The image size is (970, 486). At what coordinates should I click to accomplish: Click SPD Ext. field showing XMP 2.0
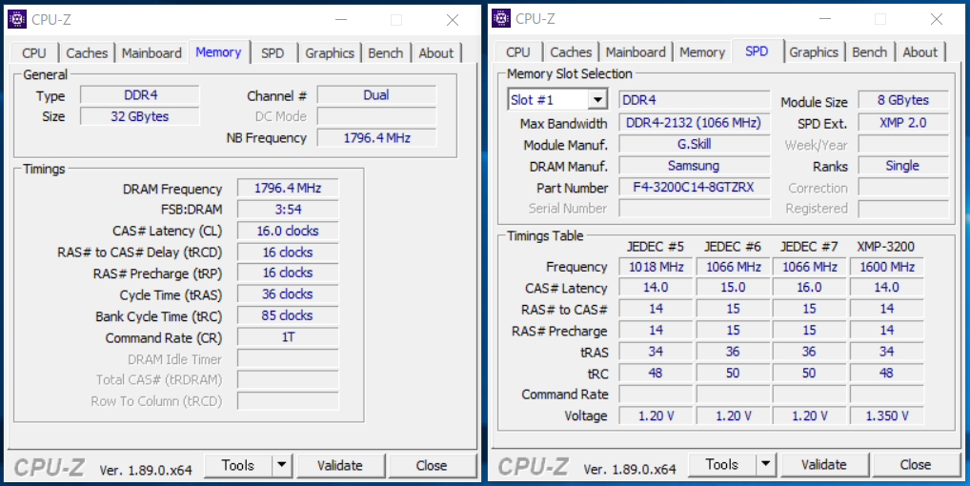[x=903, y=122]
